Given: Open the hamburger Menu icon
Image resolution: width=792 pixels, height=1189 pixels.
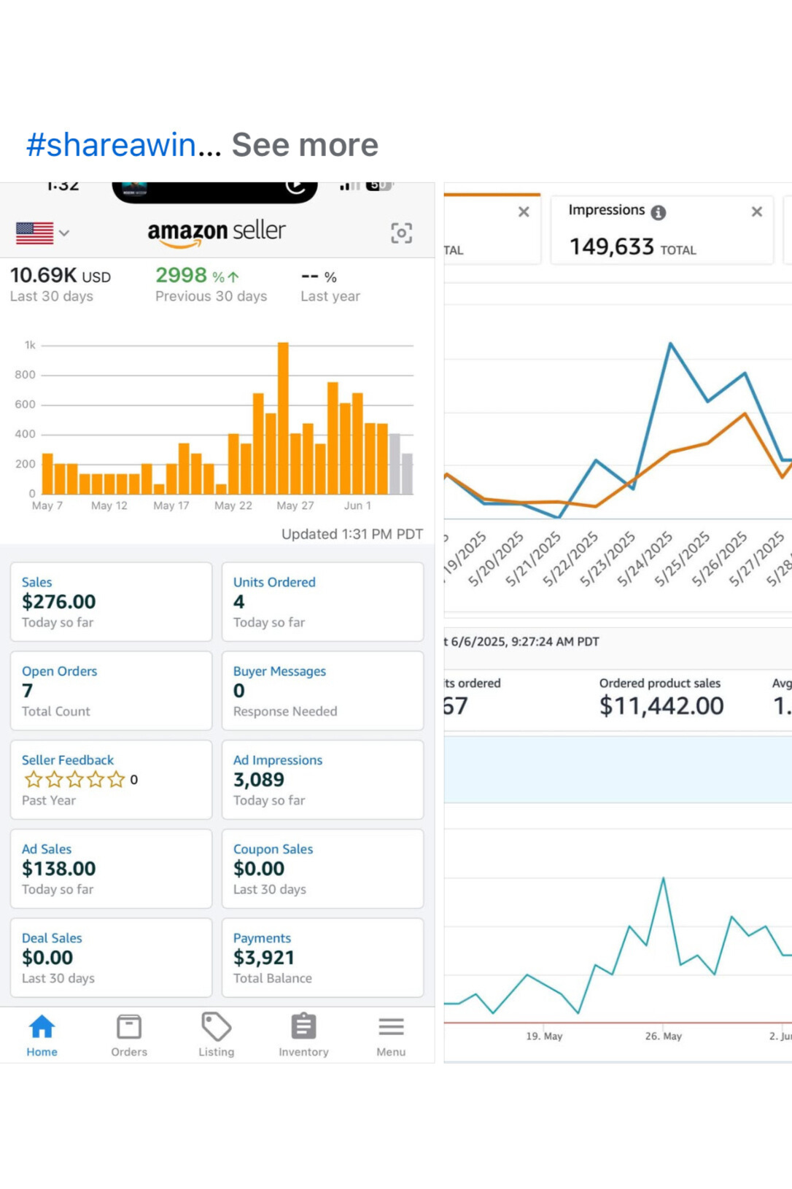Looking at the screenshot, I should click(x=391, y=1027).
